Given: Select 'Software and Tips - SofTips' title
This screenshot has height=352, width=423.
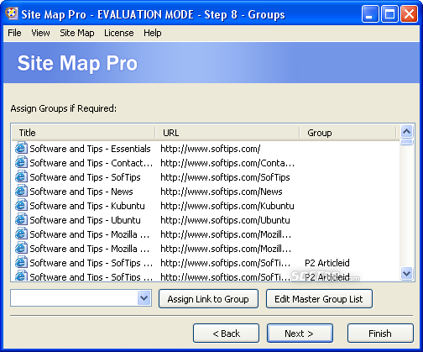Looking at the screenshot, I should (85, 177).
